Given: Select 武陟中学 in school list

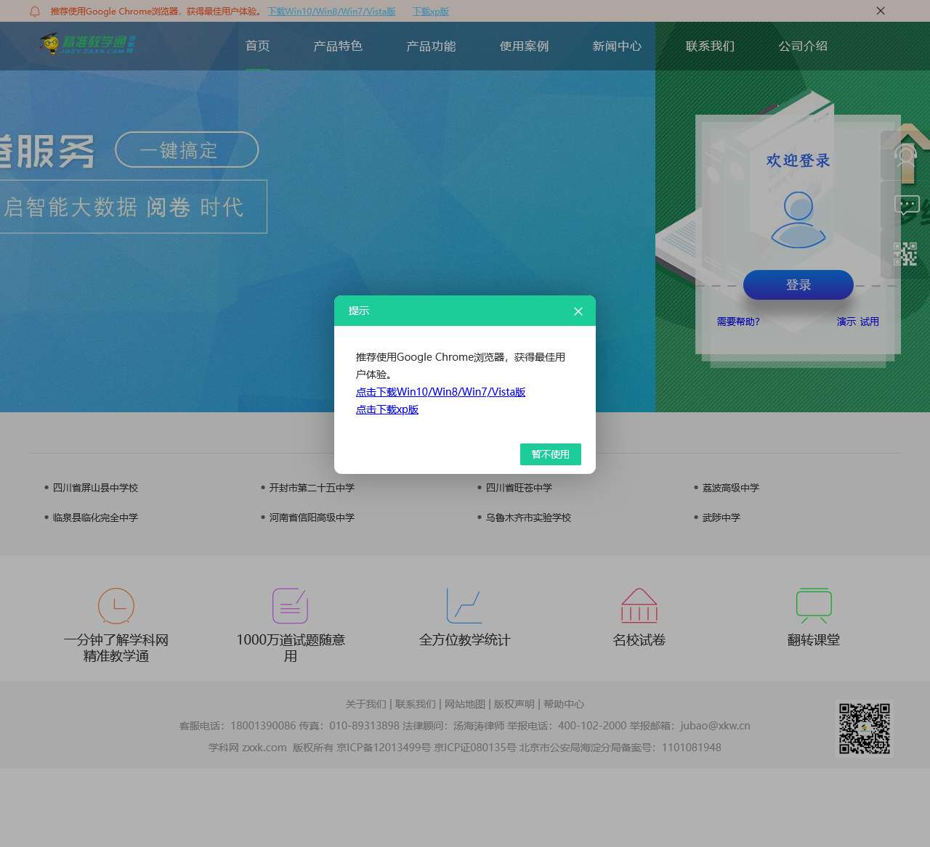Looking at the screenshot, I should (x=721, y=517).
